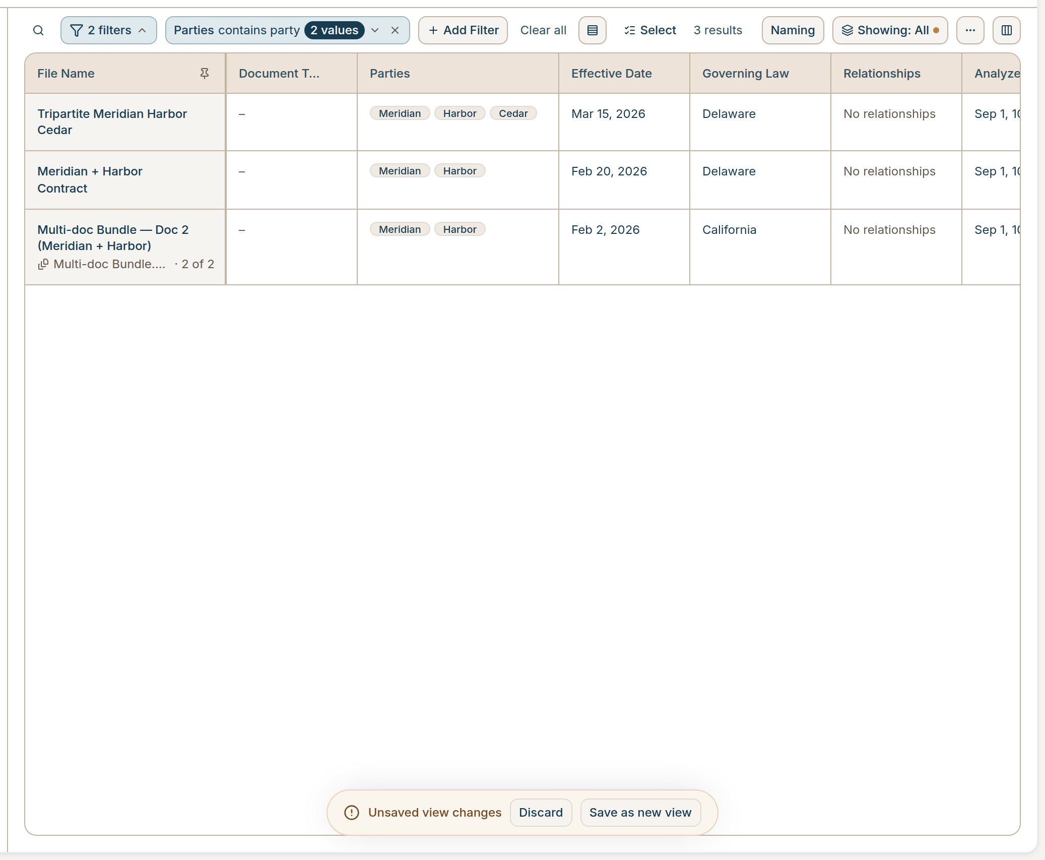Viewport: 1045px width, 860px height.
Task: Click Meridian tag in Multi-doc Bundle row
Action: (400, 229)
